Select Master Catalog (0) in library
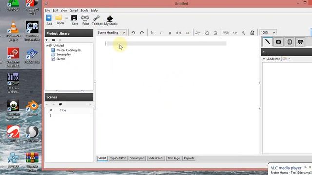This screenshot has height=175, width=312. [68, 50]
